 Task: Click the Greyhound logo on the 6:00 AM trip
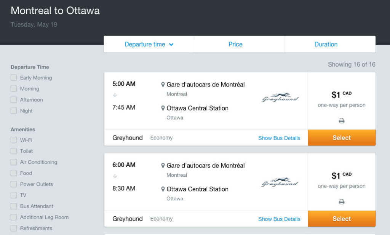pos(280,182)
